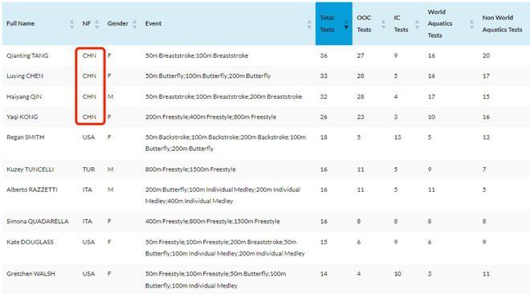Click Regan SMITH backstroke events cell
The width and height of the screenshot is (530, 294).
pyautogui.click(x=226, y=143)
